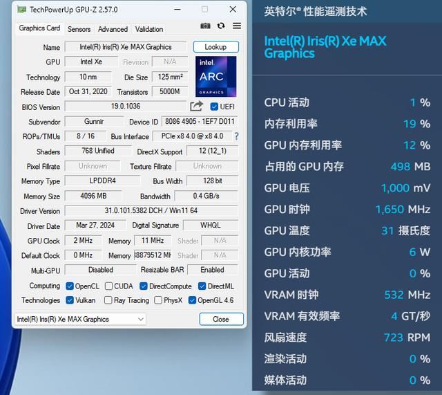Open the Advanced tab
Viewport: 442px width, 395px height.
point(113,29)
